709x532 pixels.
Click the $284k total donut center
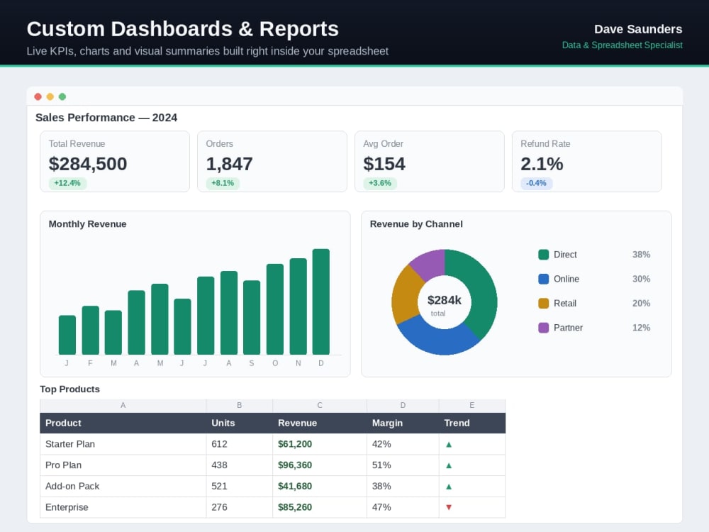445,302
